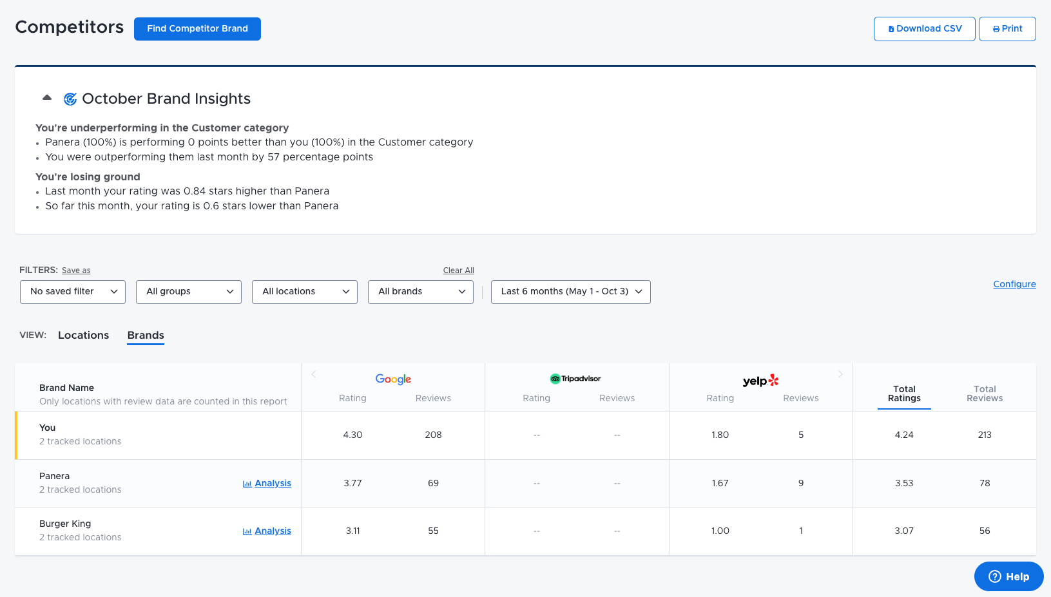The image size is (1051, 597).
Task: Click Your total reviews value 213
Action: (x=985, y=435)
